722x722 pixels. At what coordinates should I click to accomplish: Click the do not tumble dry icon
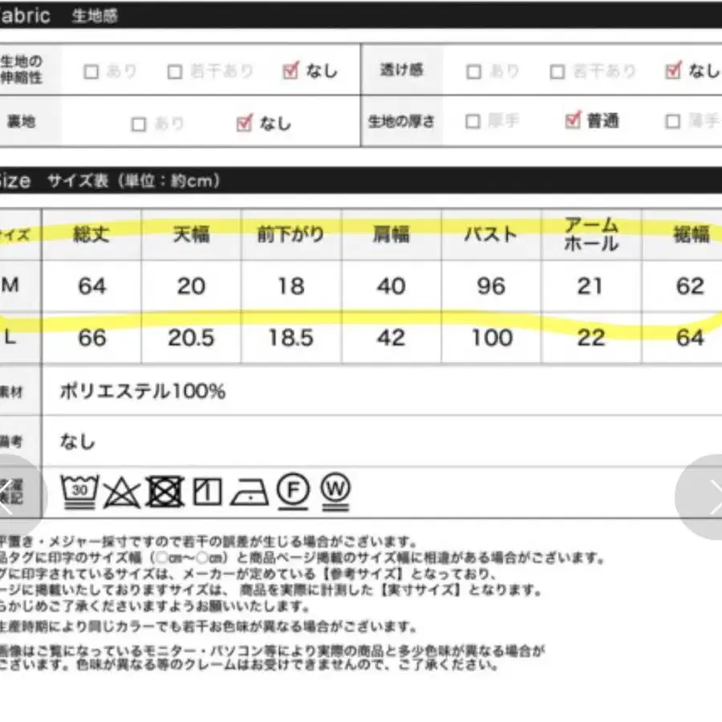click(165, 490)
